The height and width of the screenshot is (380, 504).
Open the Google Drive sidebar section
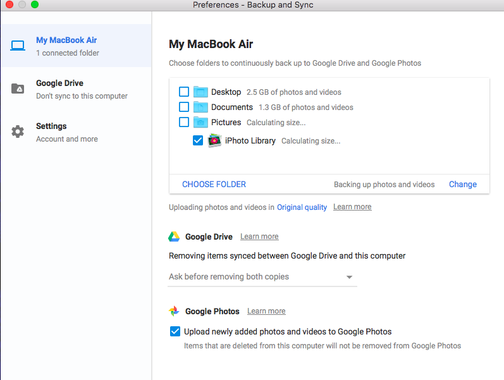[x=76, y=89]
